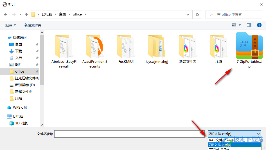Image resolution: width=266 pixels, height=150 pixels.
Task: Click the refresh button in address bar
Action: click(197, 14)
